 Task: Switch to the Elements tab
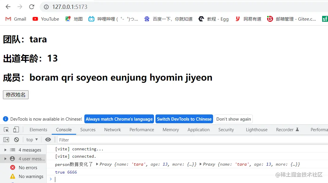point(38,130)
